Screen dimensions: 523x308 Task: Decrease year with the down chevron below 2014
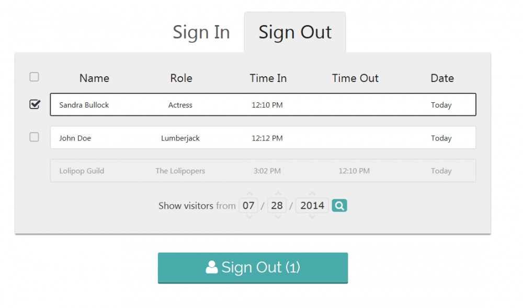pyautogui.click(x=312, y=217)
